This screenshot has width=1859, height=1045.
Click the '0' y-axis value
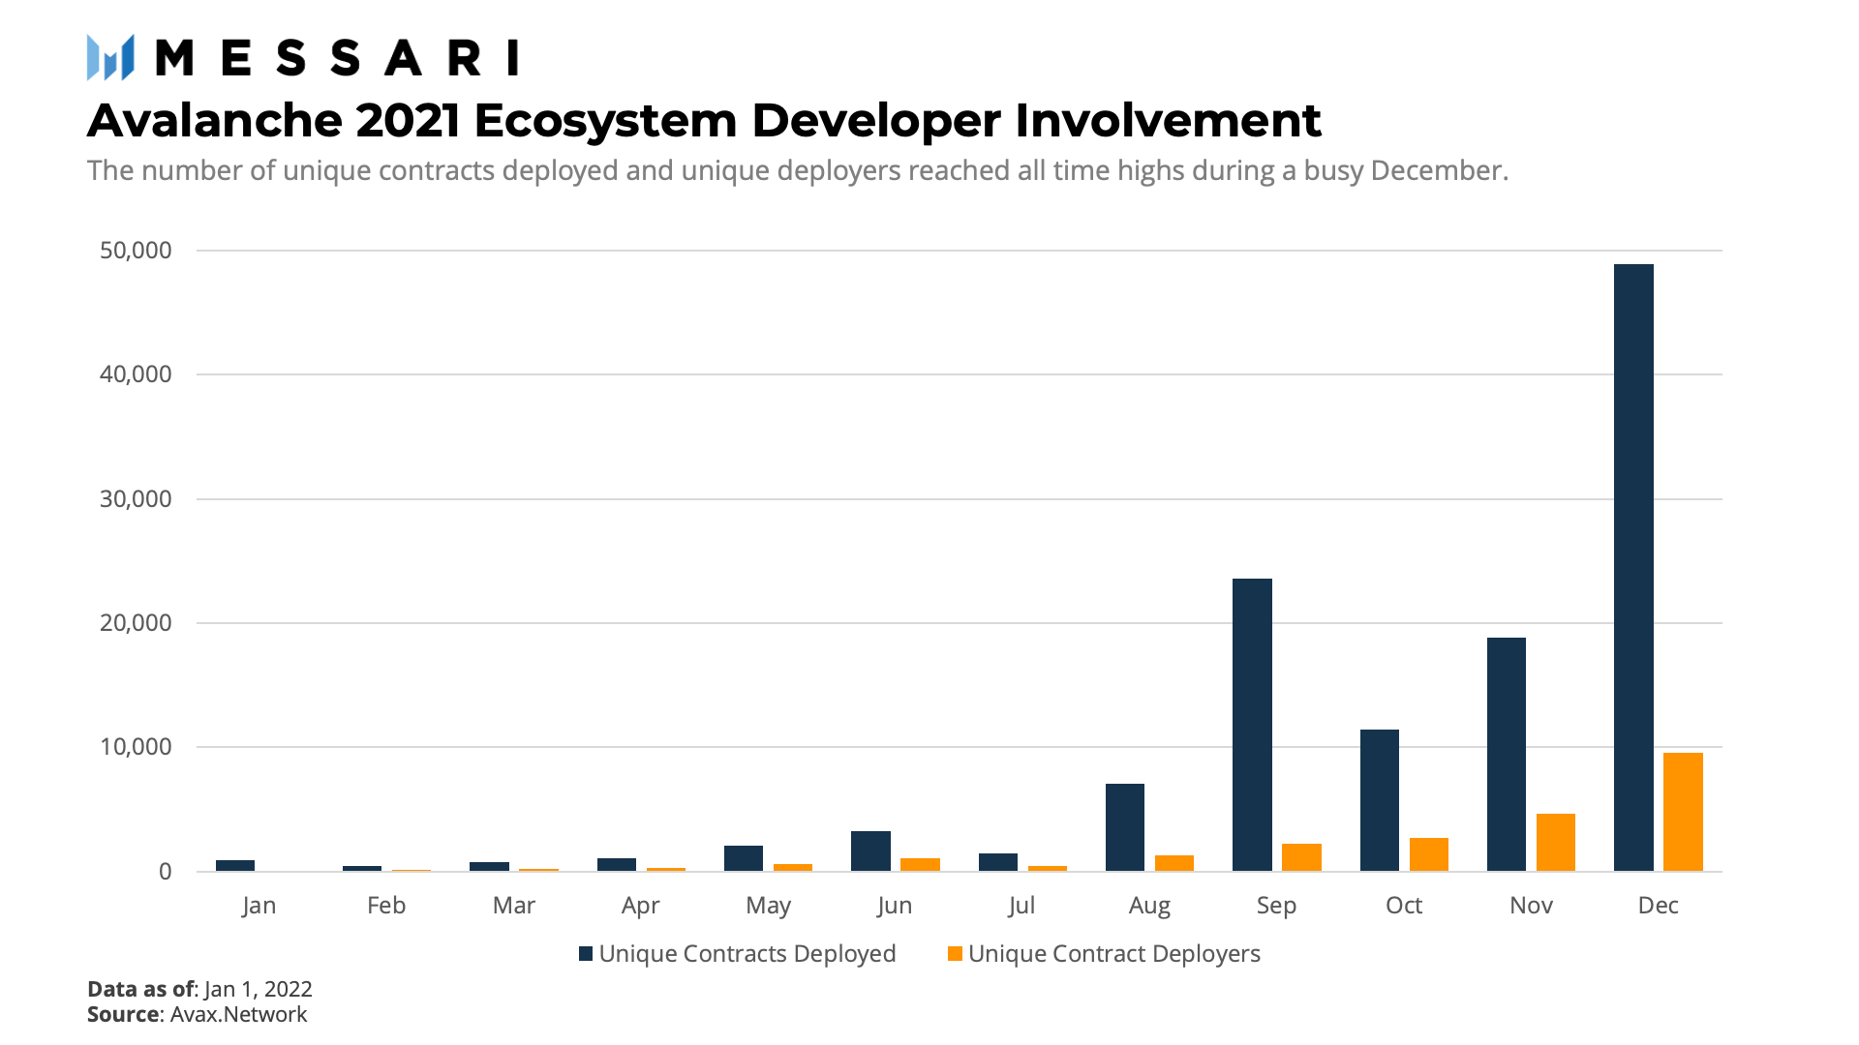166,872
